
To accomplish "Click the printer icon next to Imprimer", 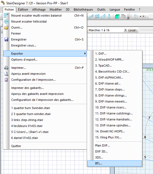I will (6, 68).
